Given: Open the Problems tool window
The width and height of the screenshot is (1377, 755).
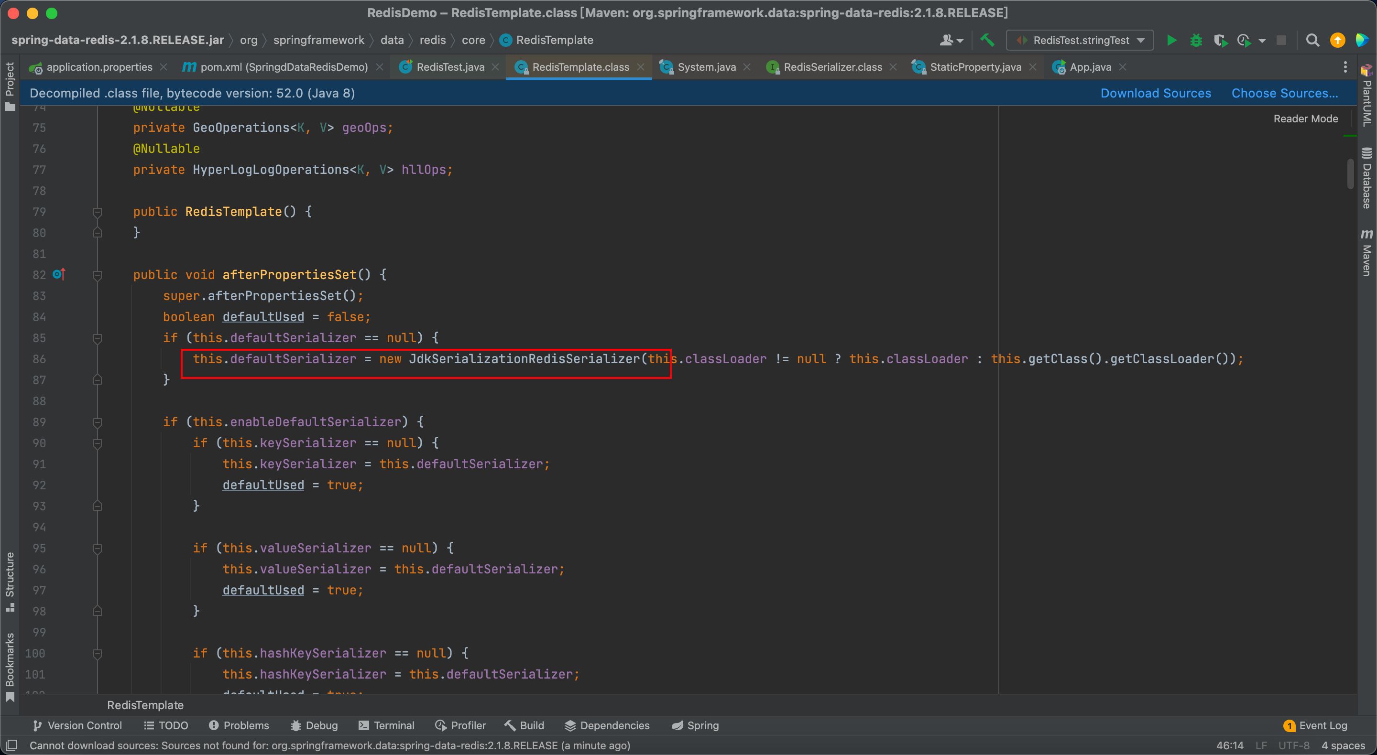Looking at the screenshot, I should [x=239, y=725].
